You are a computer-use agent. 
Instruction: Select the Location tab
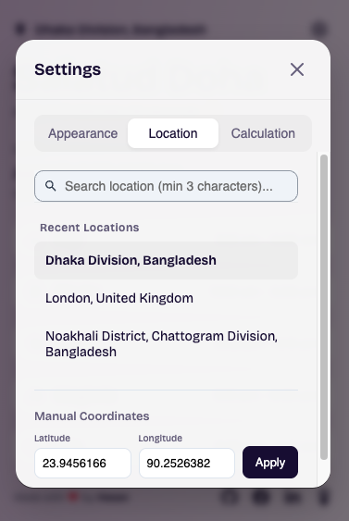click(x=173, y=133)
